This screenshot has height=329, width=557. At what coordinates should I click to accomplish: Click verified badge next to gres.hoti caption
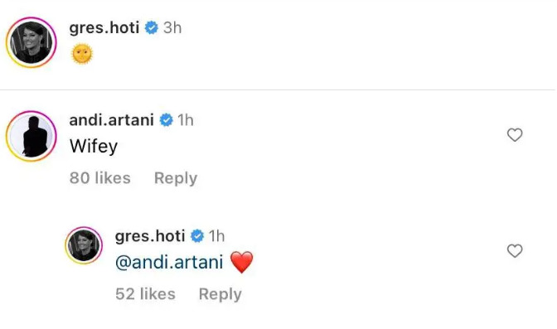(152, 27)
